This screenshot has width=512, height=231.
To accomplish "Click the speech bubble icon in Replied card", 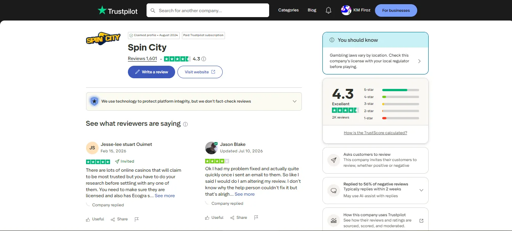I will click(334, 190).
